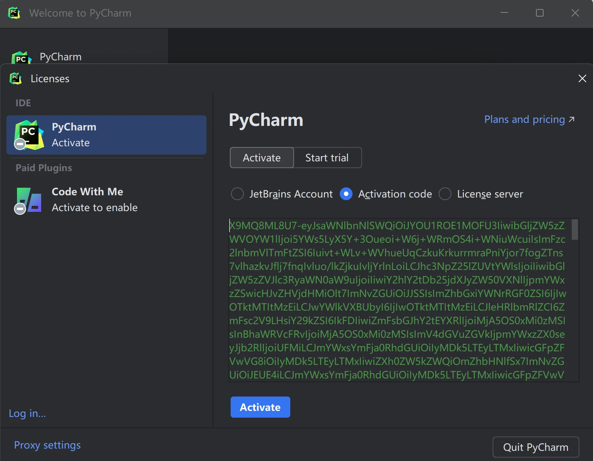593x461 pixels.
Task: Switch to the Activate tab
Action: [x=262, y=158]
